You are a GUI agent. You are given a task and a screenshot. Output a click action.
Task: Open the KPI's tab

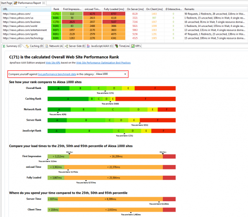pyautogui.click(x=136, y=46)
